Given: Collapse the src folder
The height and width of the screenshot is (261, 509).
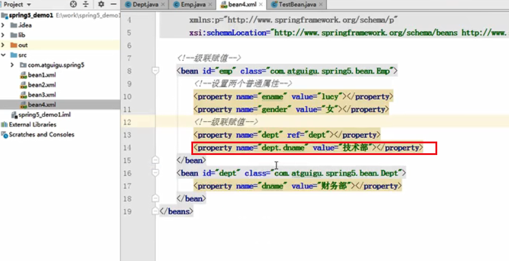Looking at the screenshot, I should pyautogui.click(x=3, y=55).
